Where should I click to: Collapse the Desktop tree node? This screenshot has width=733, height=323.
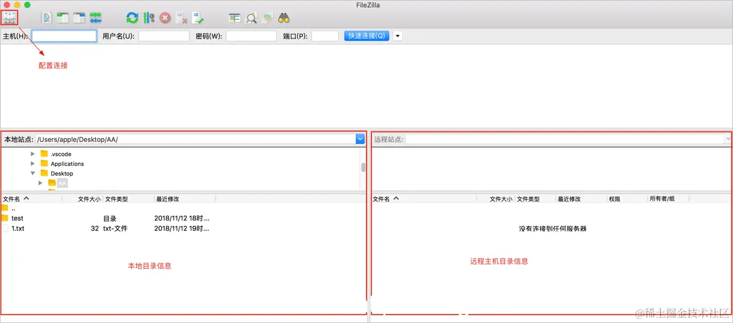[33, 173]
